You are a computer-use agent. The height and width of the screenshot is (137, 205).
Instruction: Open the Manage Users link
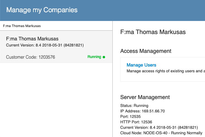click(141, 65)
